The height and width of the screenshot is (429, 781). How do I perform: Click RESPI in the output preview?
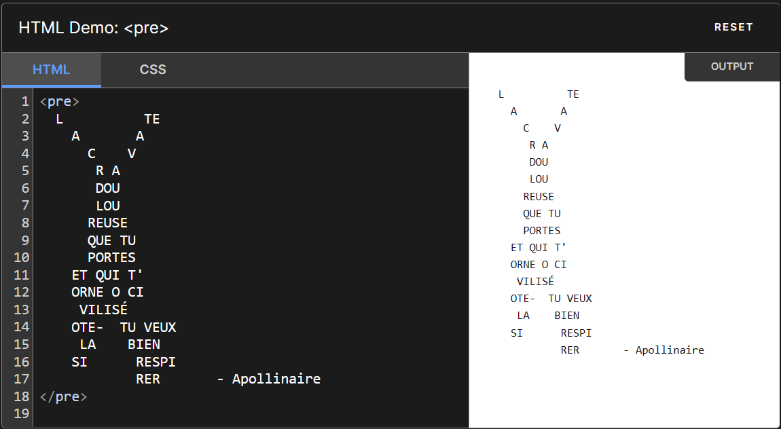tap(576, 333)
